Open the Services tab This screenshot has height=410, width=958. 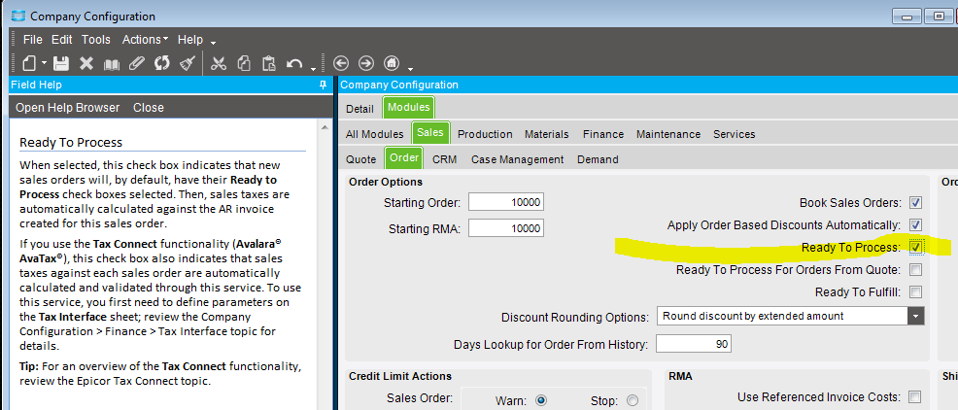(x=735, y=134)
